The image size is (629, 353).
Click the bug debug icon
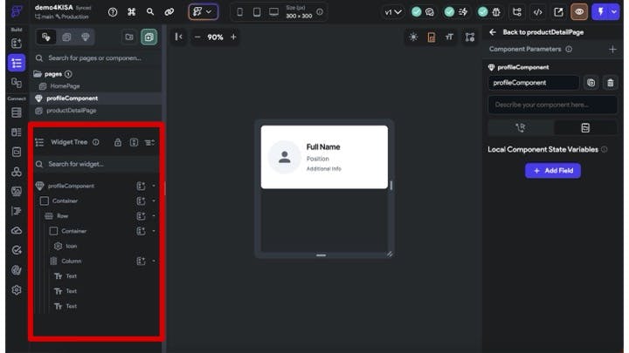point(496,12)
